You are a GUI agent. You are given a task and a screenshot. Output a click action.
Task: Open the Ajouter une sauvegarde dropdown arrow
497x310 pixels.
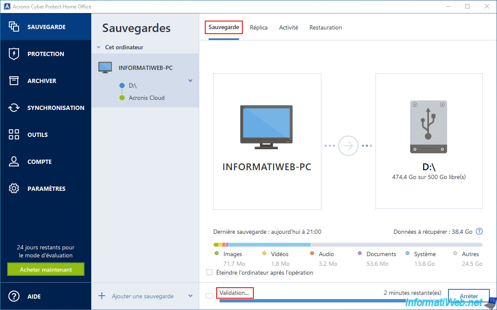point(190,296)
